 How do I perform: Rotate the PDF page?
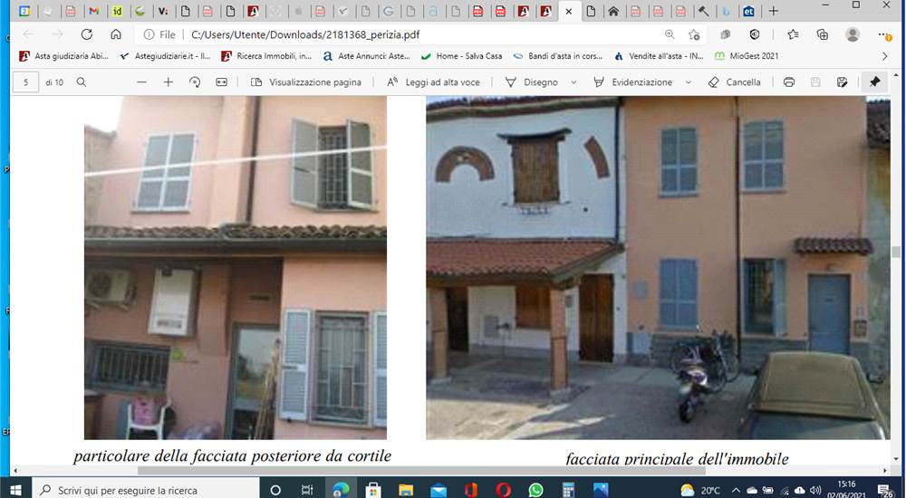click(x=195, y=82)
